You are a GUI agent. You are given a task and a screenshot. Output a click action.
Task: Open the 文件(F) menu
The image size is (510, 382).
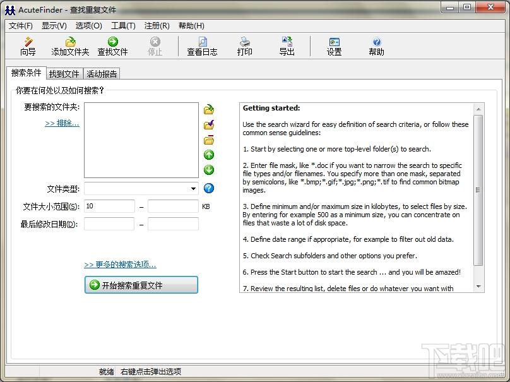click(20, 26)
